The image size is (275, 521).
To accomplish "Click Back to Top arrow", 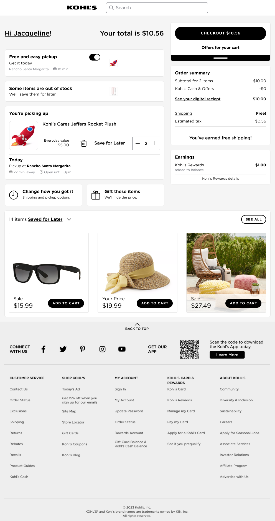I will point(137,324).
